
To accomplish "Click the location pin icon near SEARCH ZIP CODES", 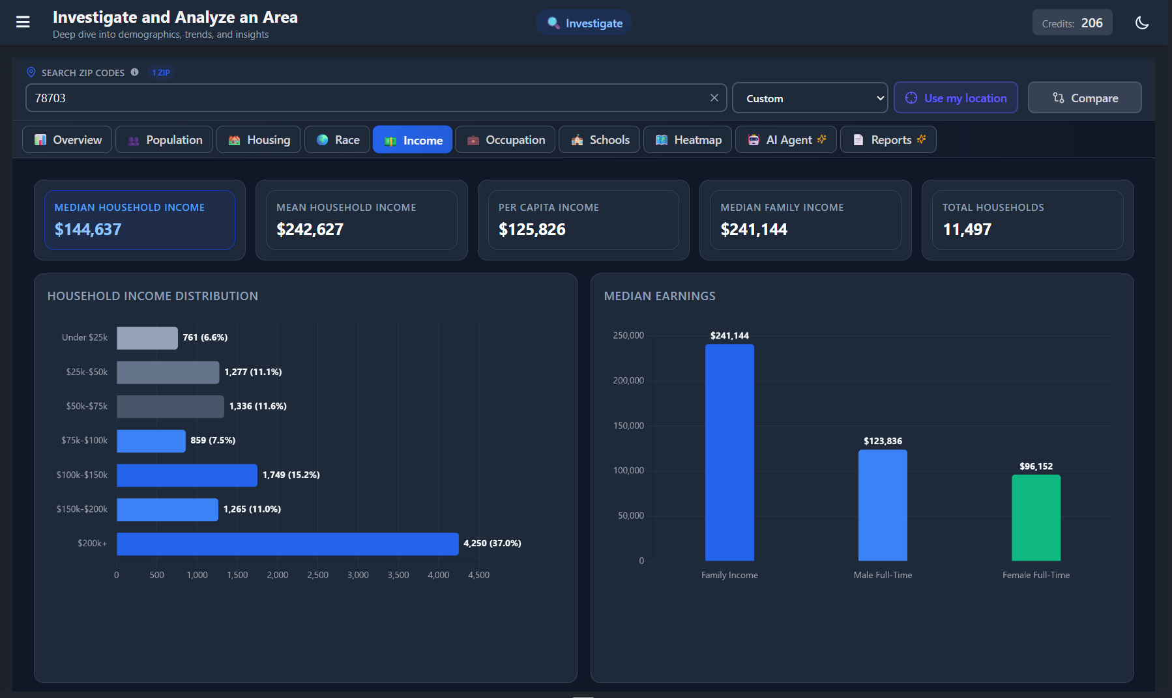I will coord(31,72).
